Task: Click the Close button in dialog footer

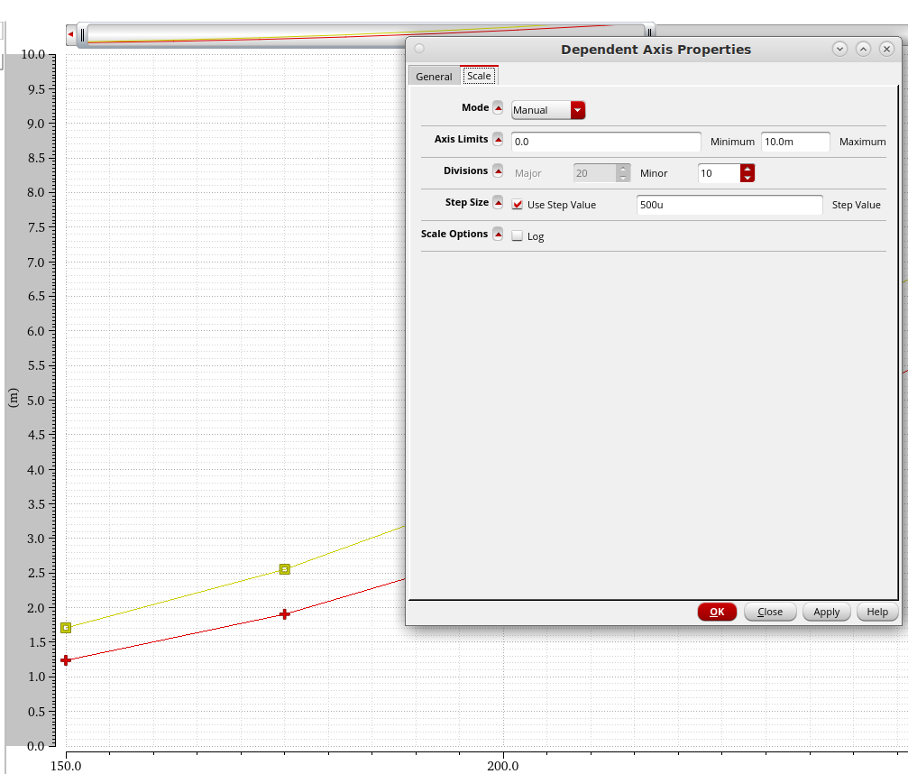Action: tap(770, 612)
